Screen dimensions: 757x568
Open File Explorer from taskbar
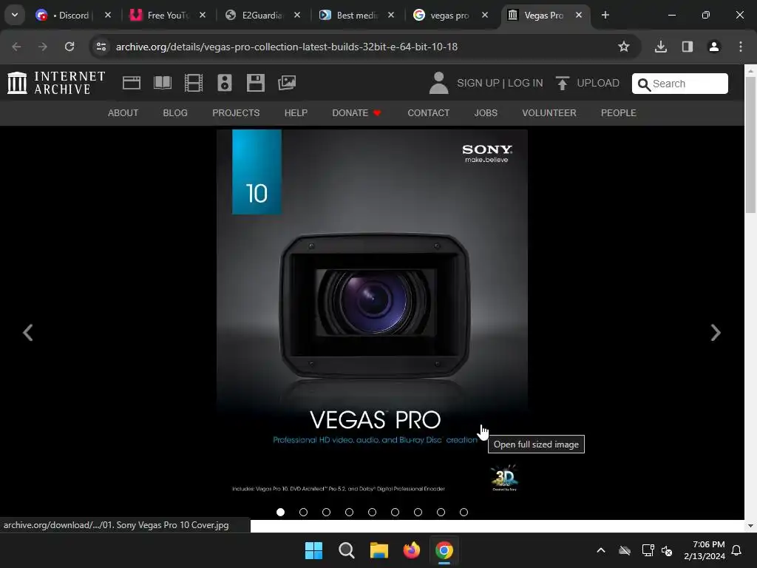coord(379,550)
